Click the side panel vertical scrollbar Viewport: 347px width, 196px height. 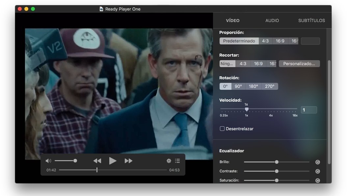pos(329,112)
